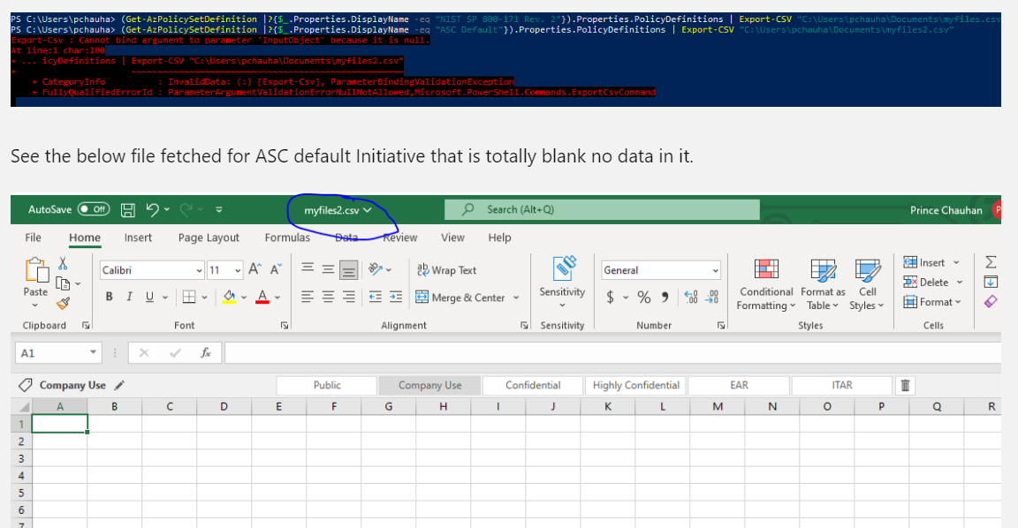Toggle Bottom Align icon
Image resolution: width=1018 pixels, height=528 pixels.
tap(349, 269)
